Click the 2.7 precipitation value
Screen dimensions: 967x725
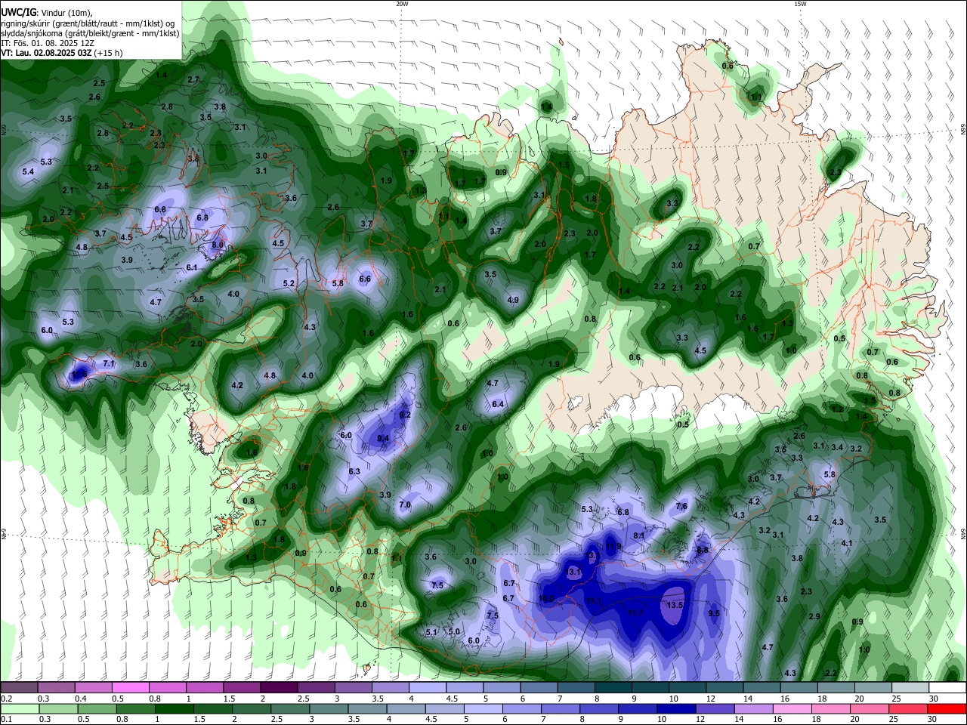tap(193, 79)
